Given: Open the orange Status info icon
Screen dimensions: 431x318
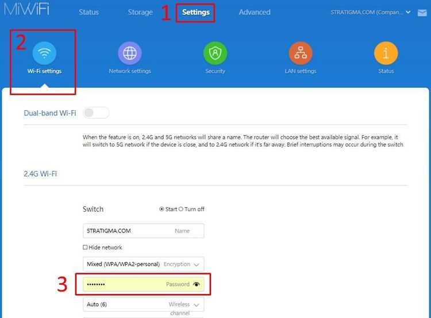Looking at the screenshot, I should tap(386, 53).
